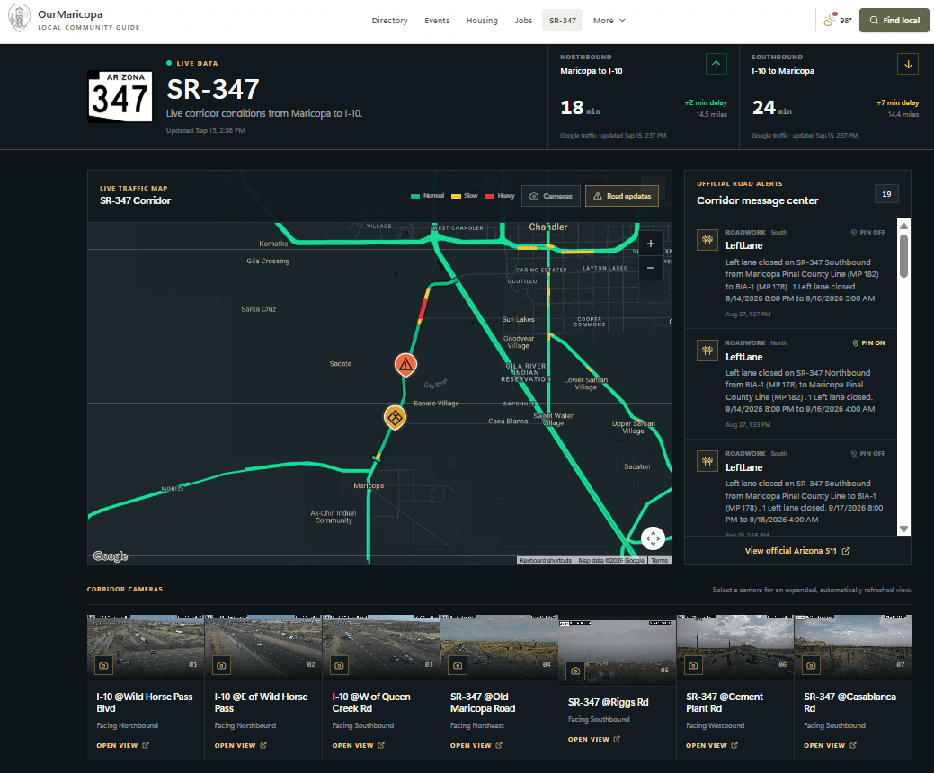934x773 pixels.
Task: Click the OurMaricopa logo crest icon
Action: point(20,18)
